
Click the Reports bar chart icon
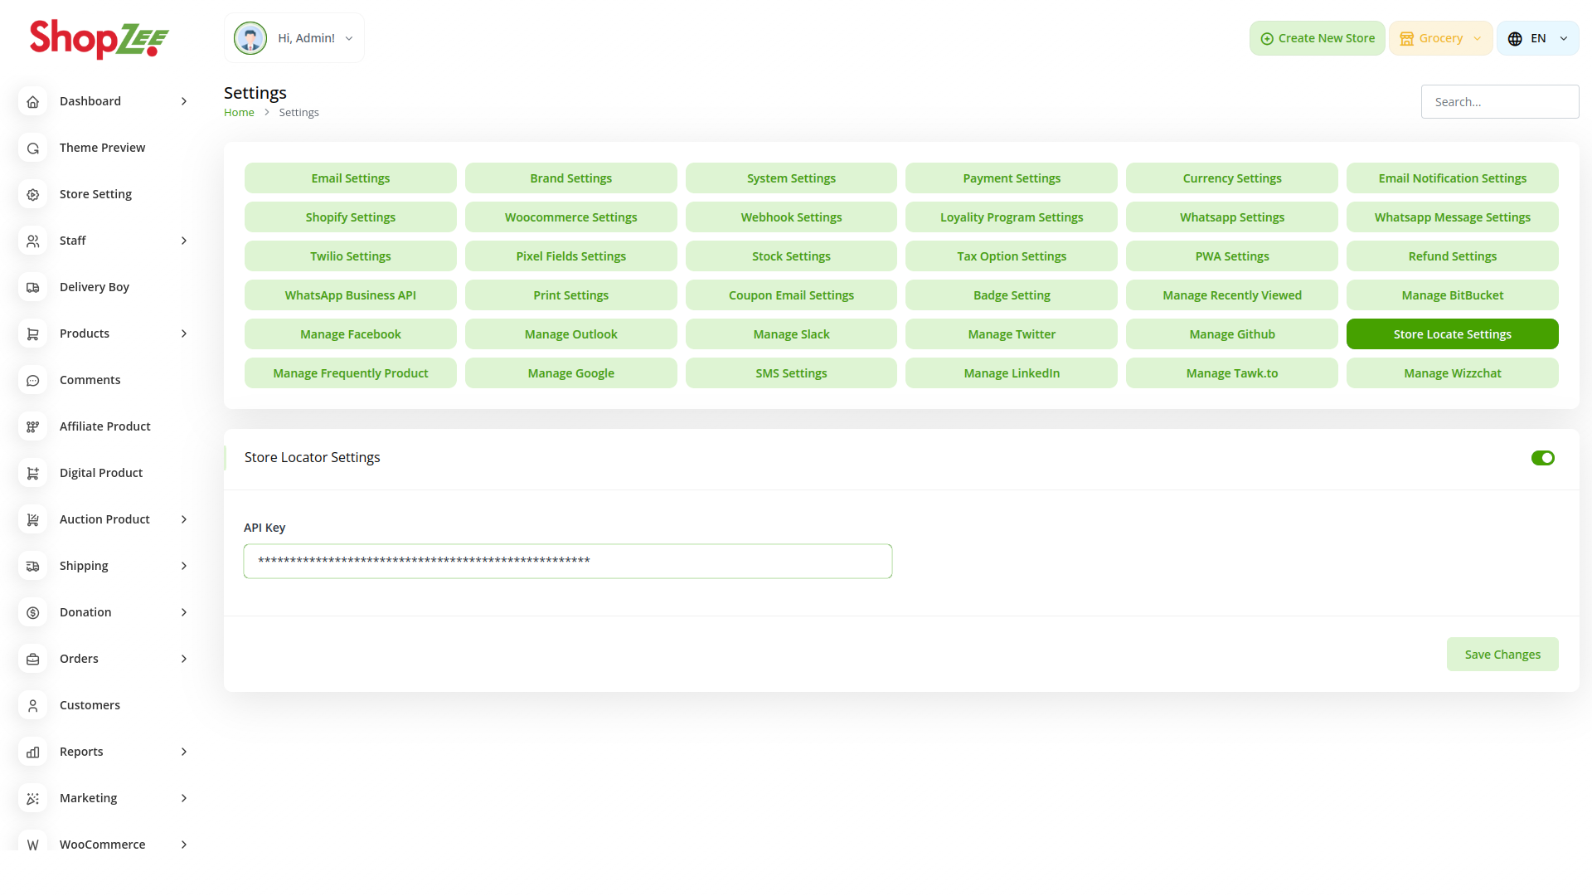[33, 752]
